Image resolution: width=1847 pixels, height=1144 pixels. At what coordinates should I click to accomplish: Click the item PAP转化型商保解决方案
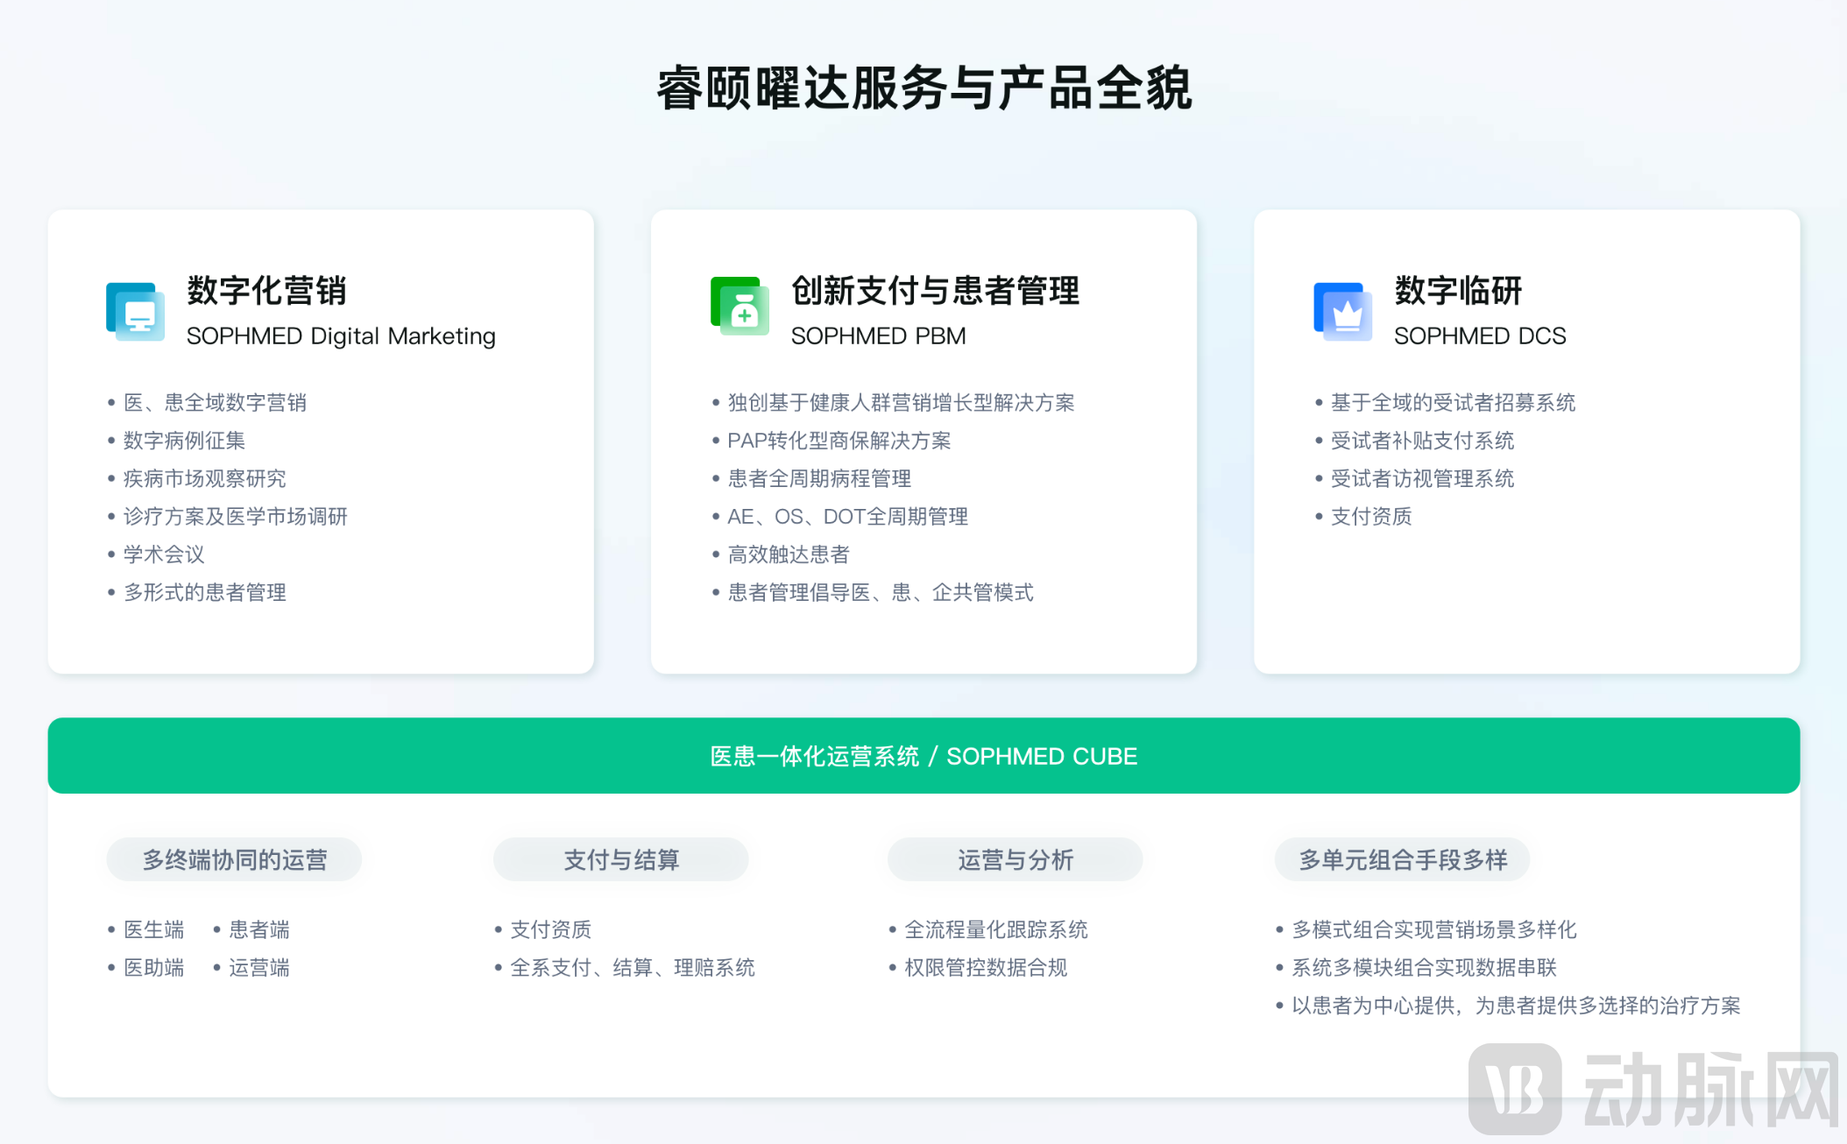(x=839, y=441)
